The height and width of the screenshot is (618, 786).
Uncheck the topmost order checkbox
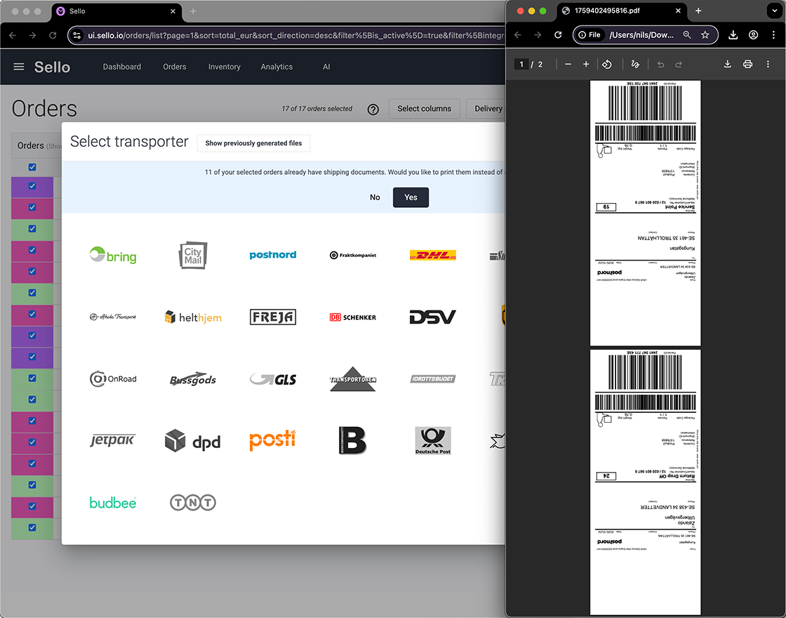pos(32,167)
